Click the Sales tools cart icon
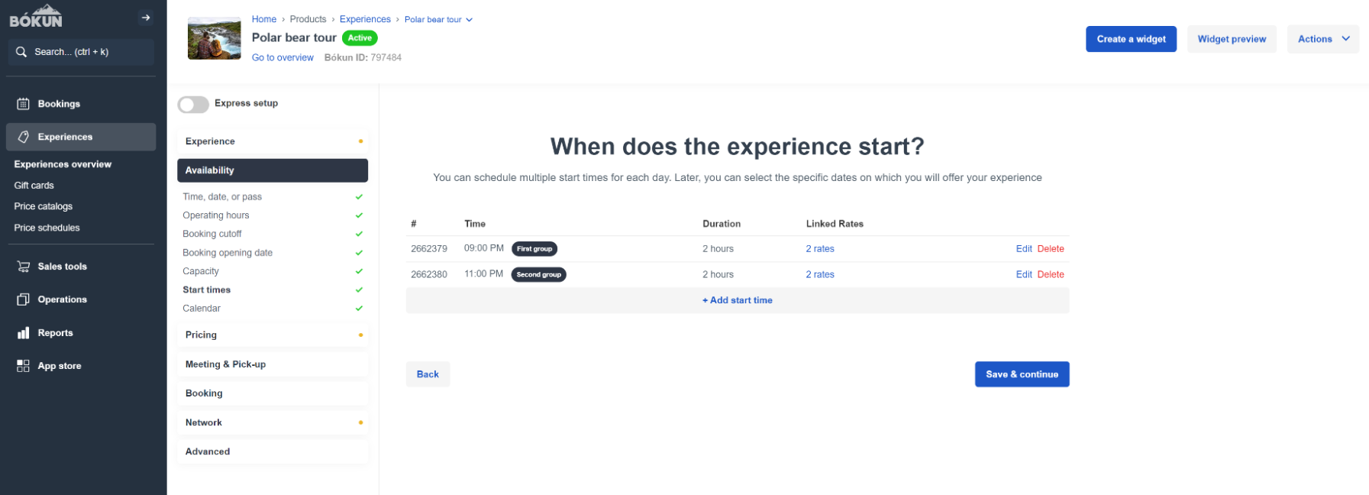Screen dimensions: 1369x495 click(24, 267)
